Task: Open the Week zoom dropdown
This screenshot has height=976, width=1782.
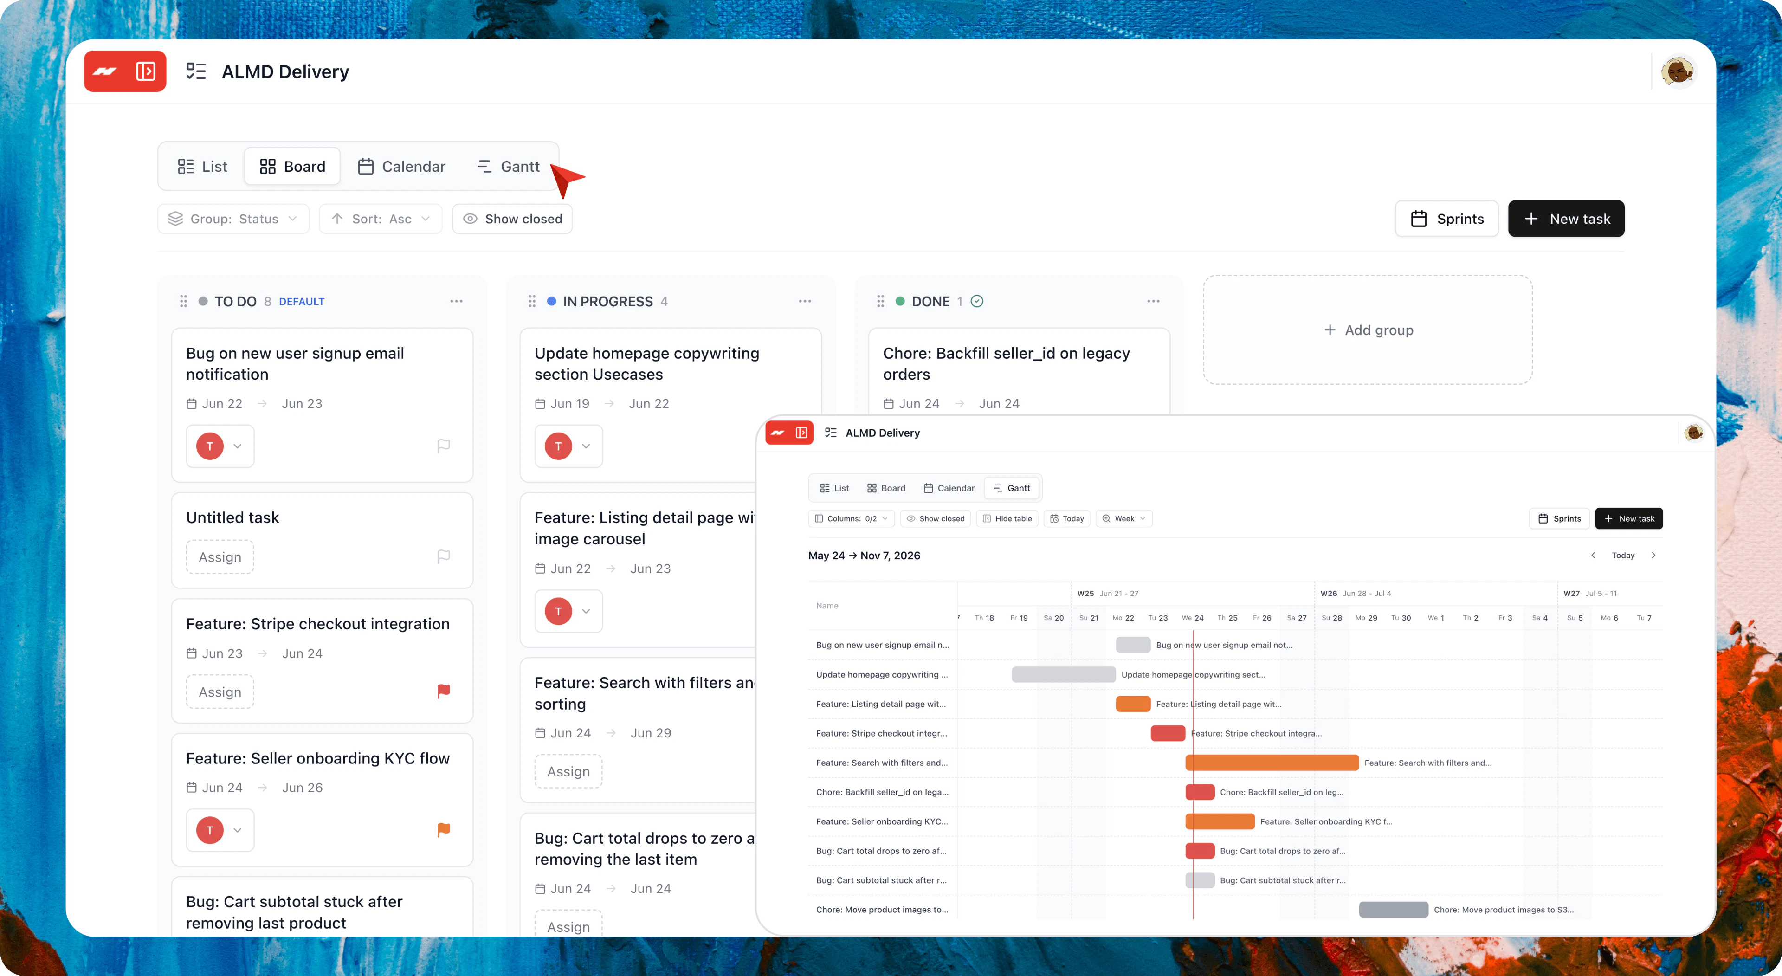Action: tap(1124, 519)
